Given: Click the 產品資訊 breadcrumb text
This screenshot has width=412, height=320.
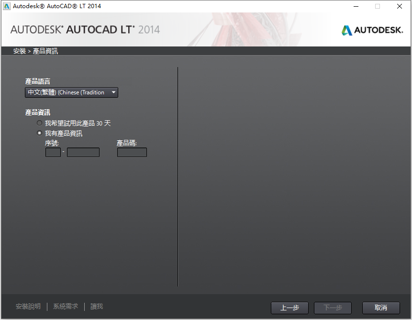Looking at the screenshot, I should coord(45,51).
